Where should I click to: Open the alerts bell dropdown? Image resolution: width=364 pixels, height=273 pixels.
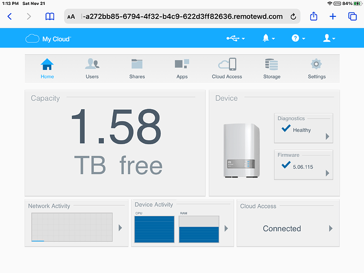pos(268,38)
